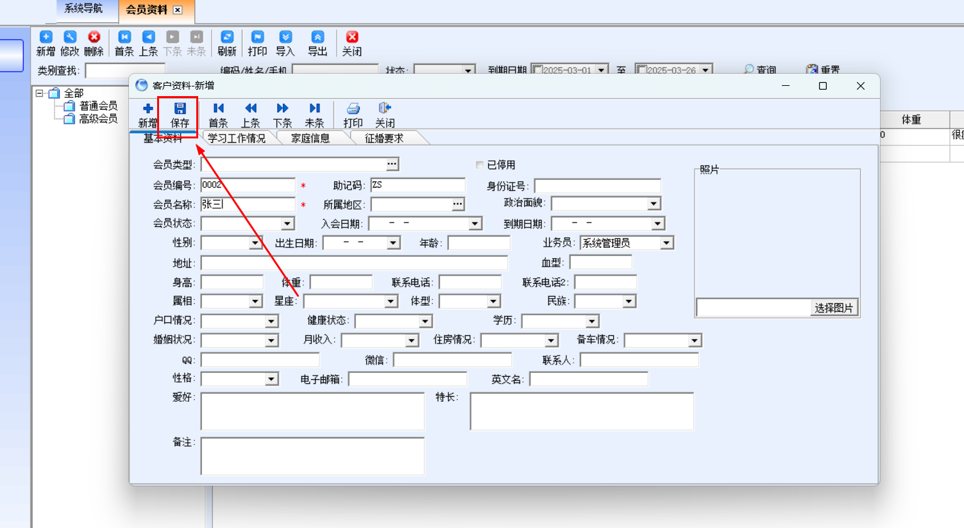
Task: Click 修改 (edit) icon in main toolbar
Action: coord(70,37)
